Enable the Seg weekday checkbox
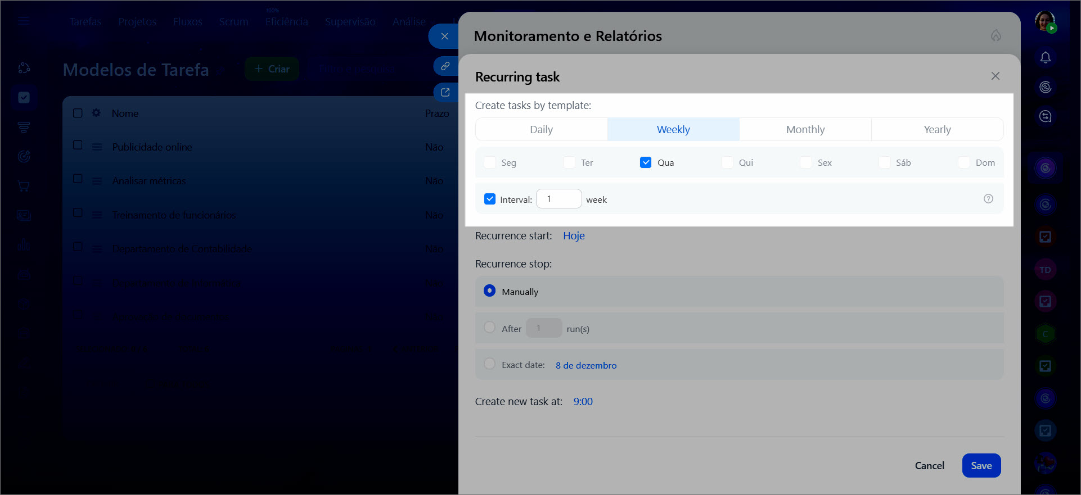Viewport: 1081px width, 495px height. [x=490, y=162]
